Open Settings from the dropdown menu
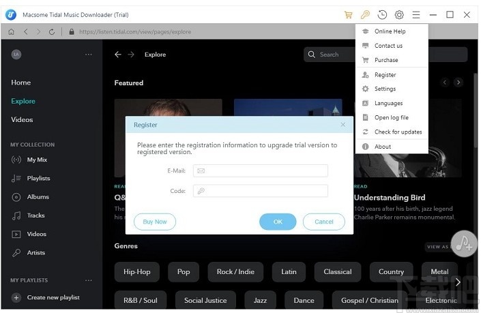 [x=392, y=89]
